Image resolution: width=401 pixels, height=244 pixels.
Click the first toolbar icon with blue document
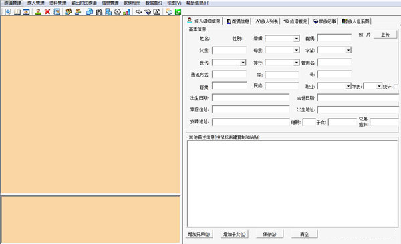(x=8, y=12)
